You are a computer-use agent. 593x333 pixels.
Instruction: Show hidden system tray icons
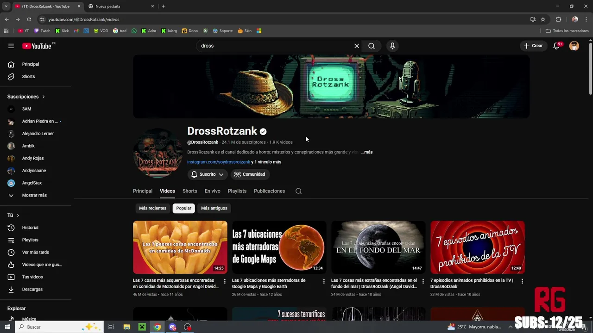coord(510,327)
